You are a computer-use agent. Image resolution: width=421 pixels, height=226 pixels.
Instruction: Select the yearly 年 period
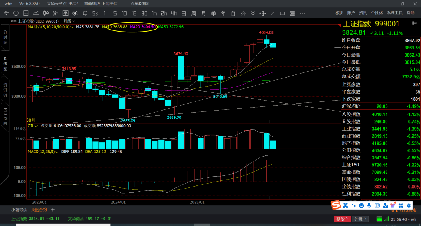coord(223,13)
